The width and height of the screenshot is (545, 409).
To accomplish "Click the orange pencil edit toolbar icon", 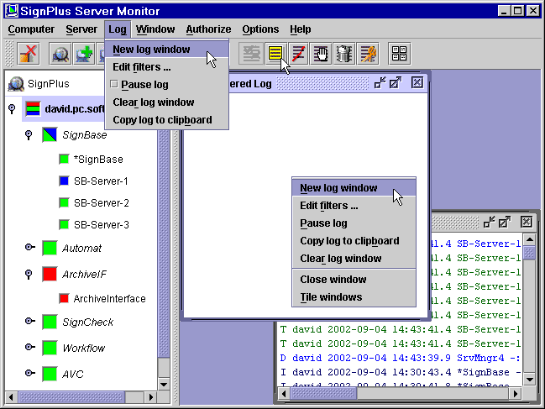I will 367,55.
